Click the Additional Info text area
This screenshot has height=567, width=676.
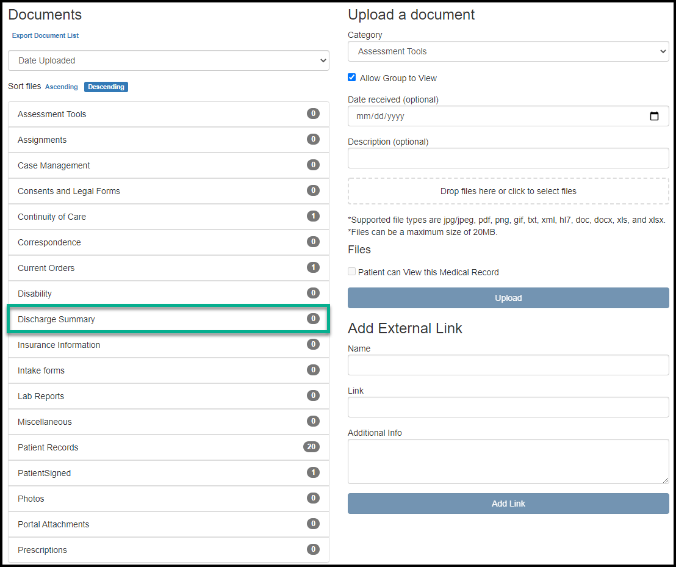coord(508,461)
